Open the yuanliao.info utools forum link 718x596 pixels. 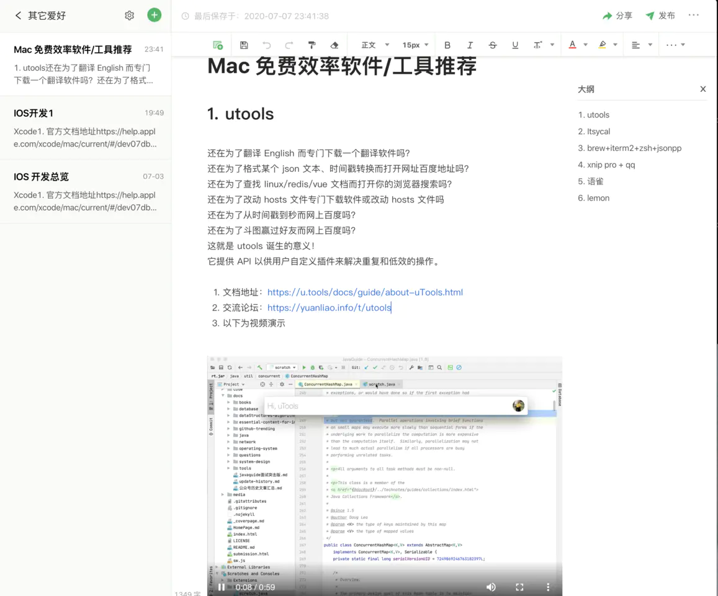coord(330,308)
